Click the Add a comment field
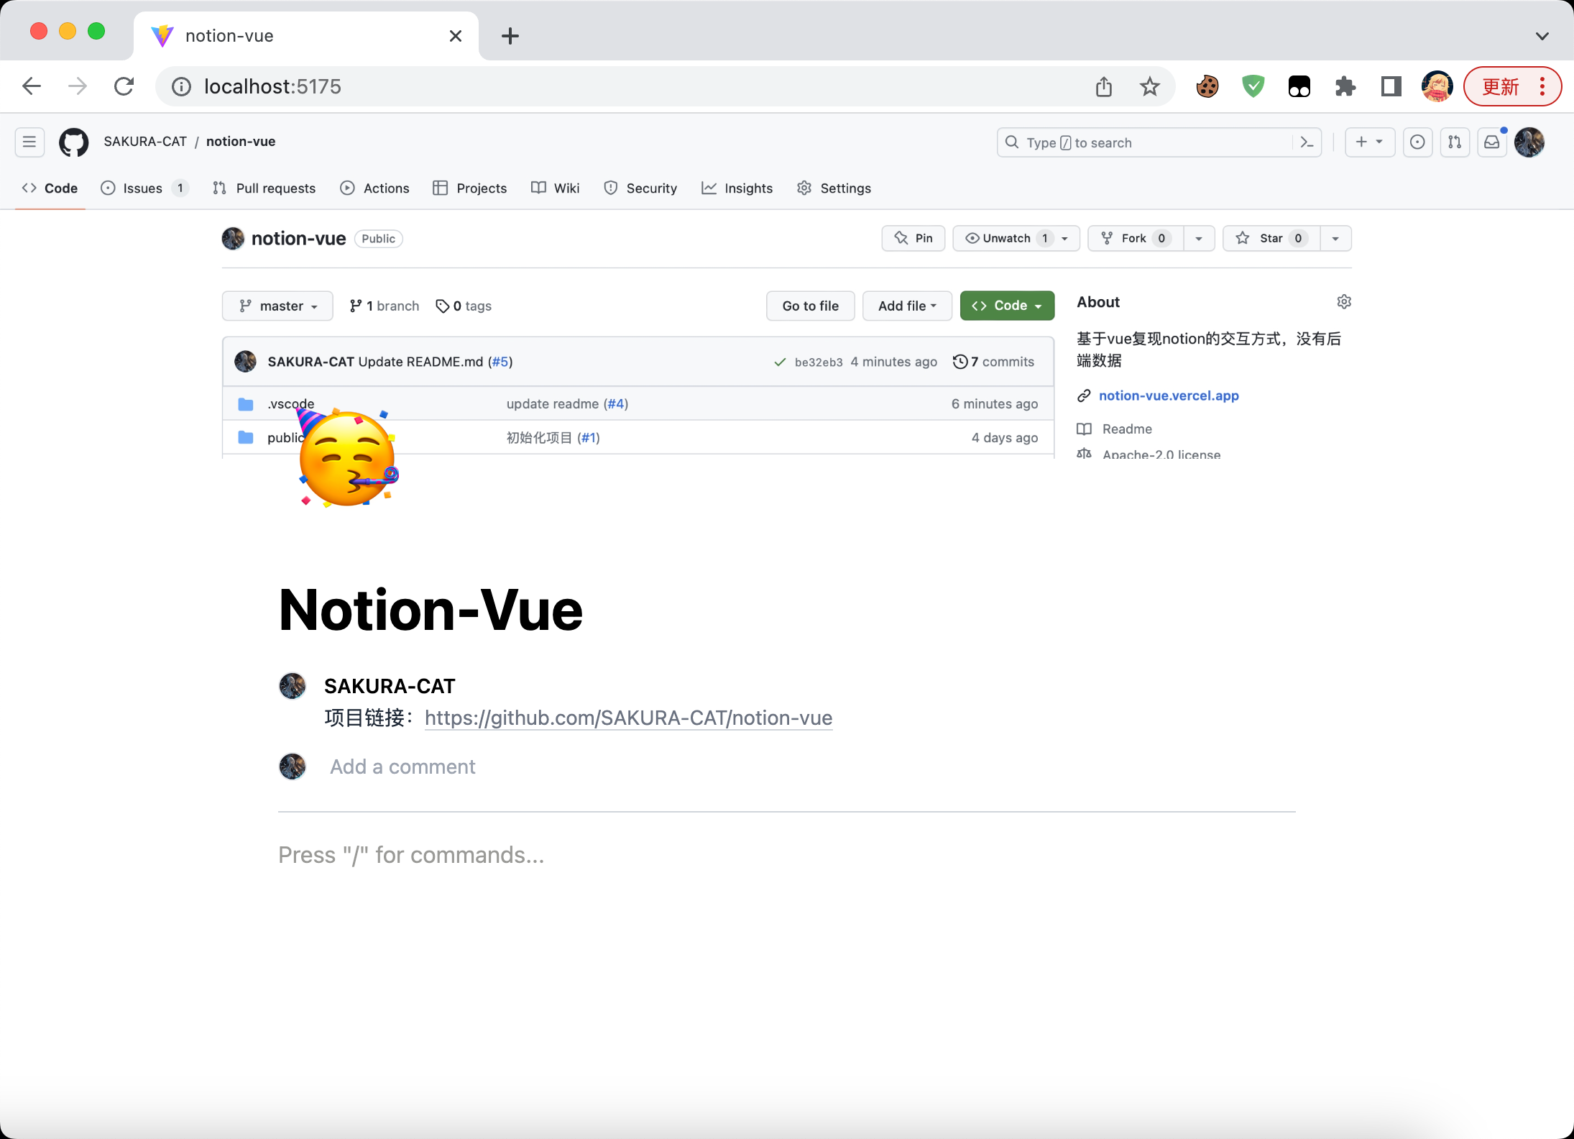Viewport: 1574px width, 1139px height. (x=402, y=767)
